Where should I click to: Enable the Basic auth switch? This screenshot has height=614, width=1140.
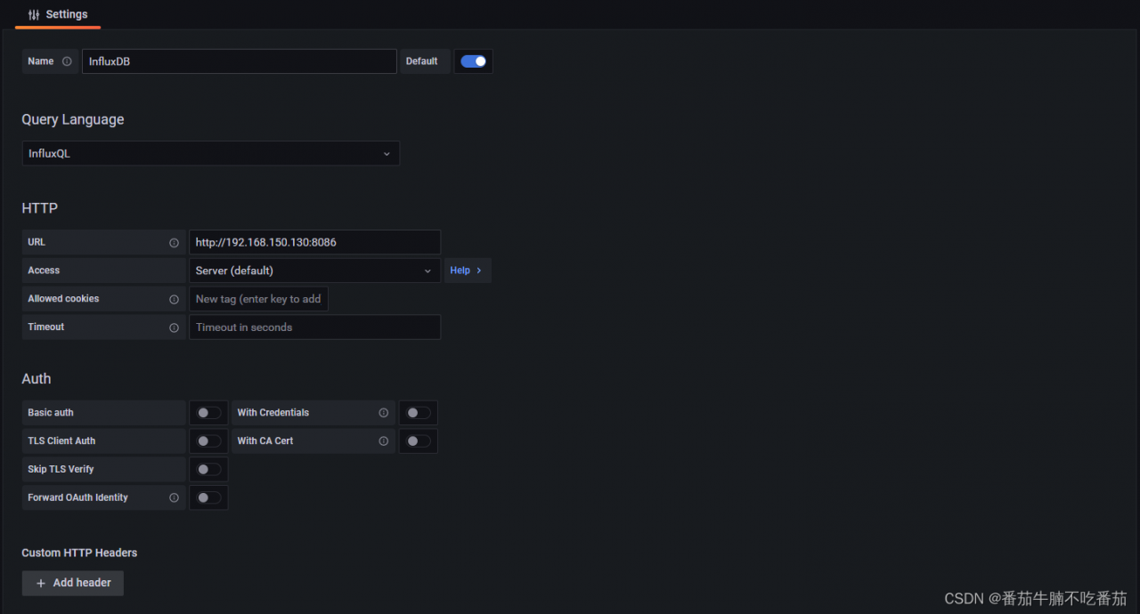[208, 413]
